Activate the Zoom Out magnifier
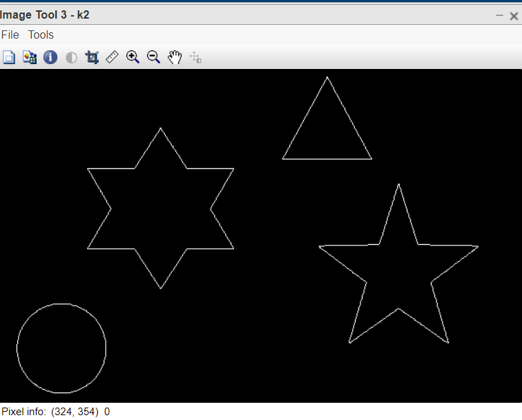 (153, 57)
